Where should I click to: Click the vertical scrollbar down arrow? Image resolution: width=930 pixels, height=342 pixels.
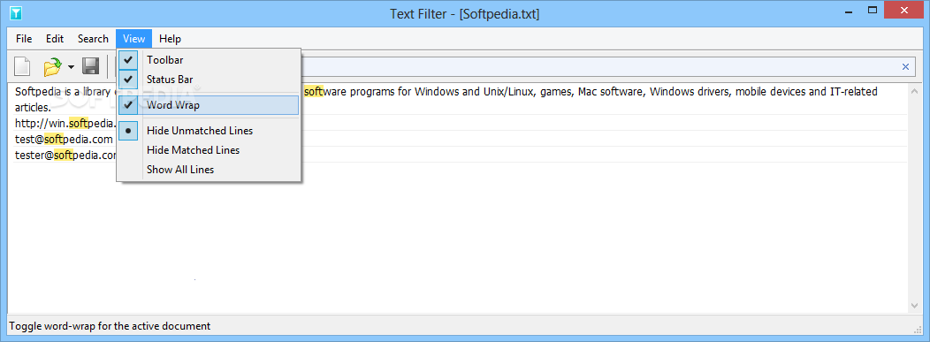(x=915, y=305)
